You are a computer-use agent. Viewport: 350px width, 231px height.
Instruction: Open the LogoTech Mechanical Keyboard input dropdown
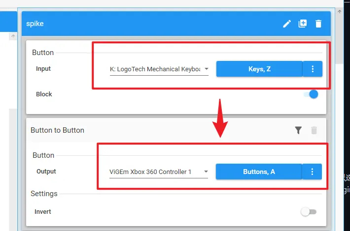pos(159,69)
